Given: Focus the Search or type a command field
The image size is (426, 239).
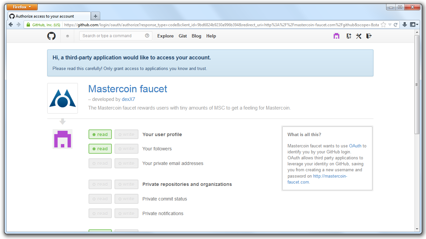Looking at the screenshot, I should pyautogui.click(x=115, y=36).
